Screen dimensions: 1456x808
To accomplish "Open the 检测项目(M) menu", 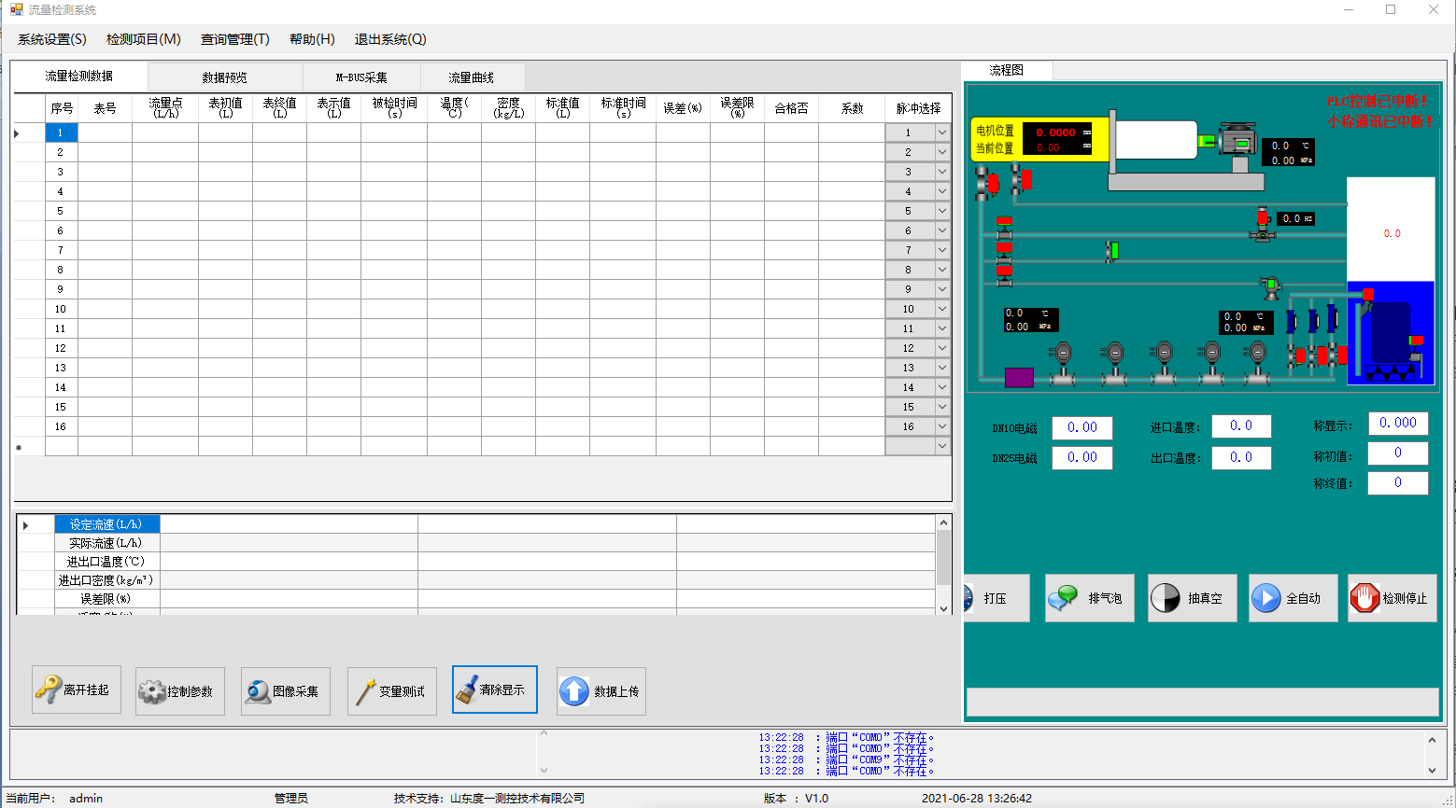I will pos(144,39).
